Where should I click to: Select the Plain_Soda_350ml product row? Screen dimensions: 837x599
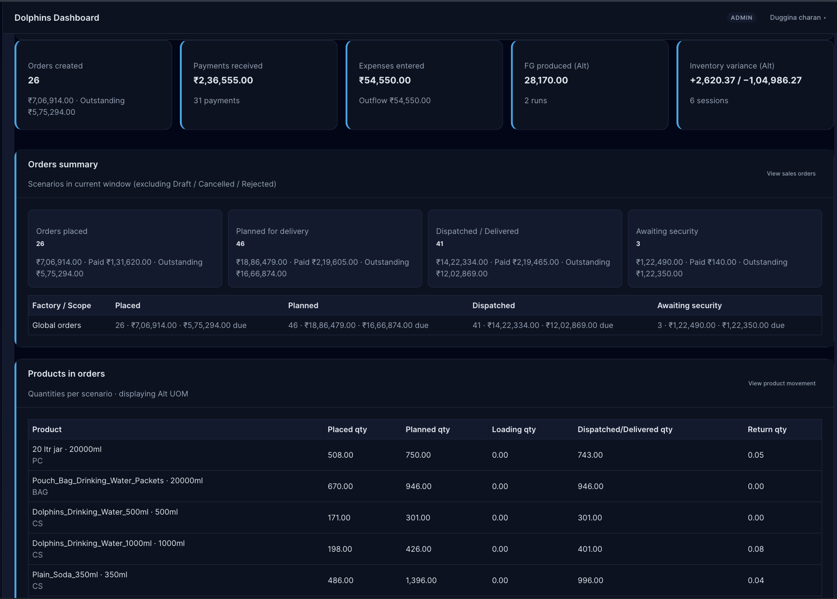click(x=193, y=580)
